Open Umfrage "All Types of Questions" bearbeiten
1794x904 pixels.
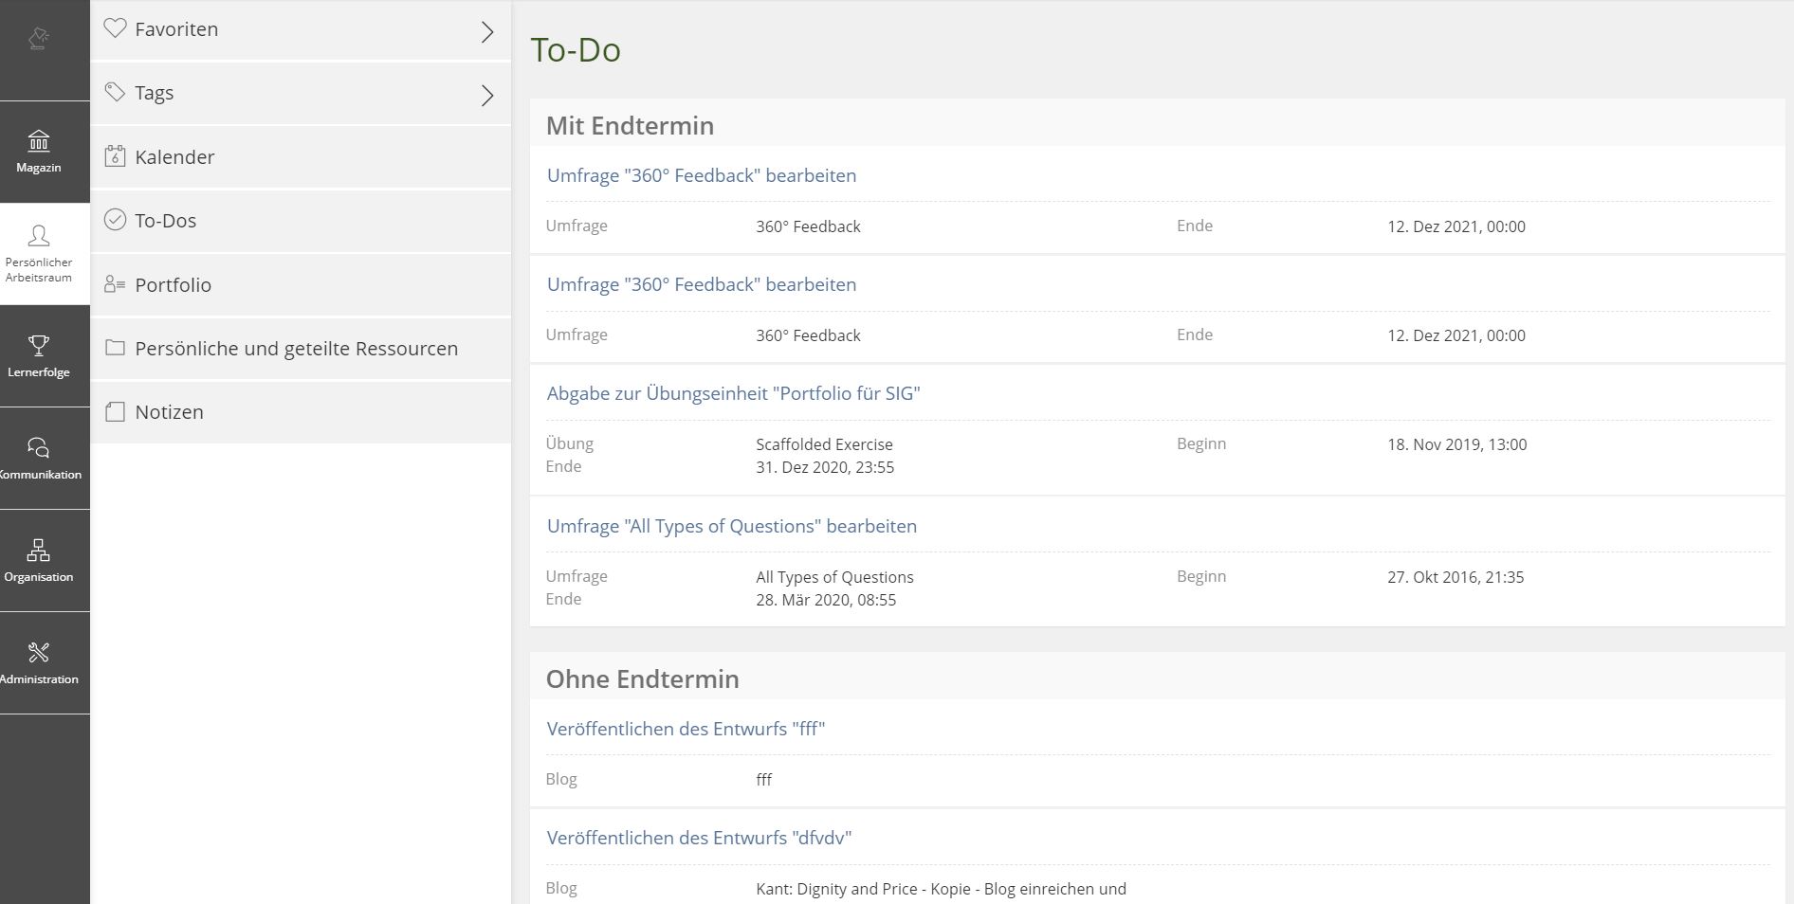[731, 526]
